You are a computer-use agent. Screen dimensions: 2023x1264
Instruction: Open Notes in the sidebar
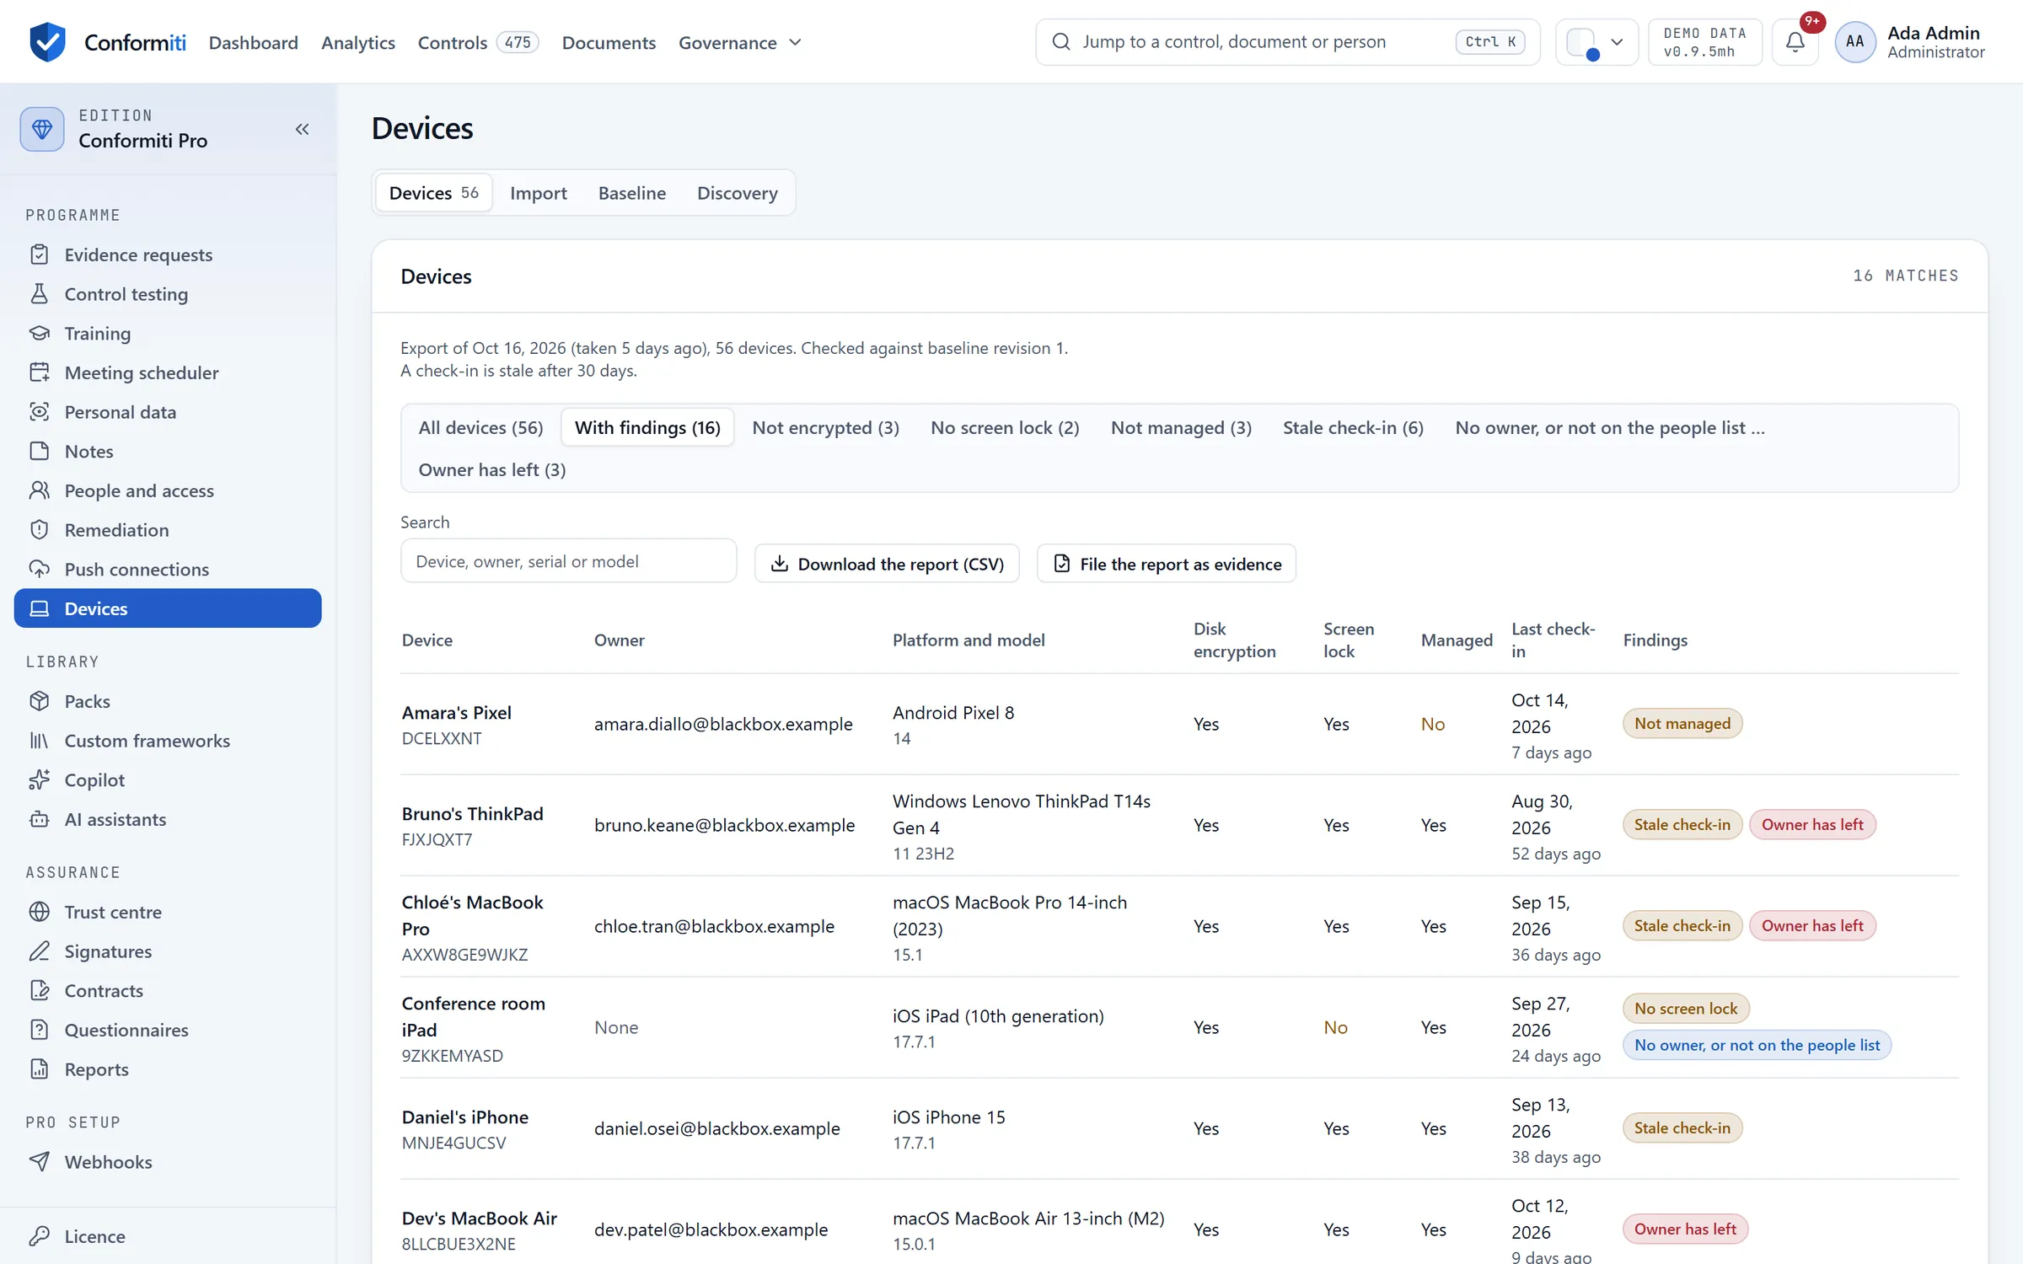[168, 451]
